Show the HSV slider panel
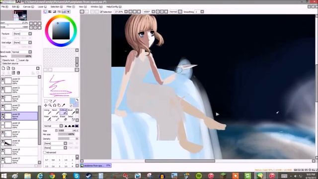 click(54, 12)
